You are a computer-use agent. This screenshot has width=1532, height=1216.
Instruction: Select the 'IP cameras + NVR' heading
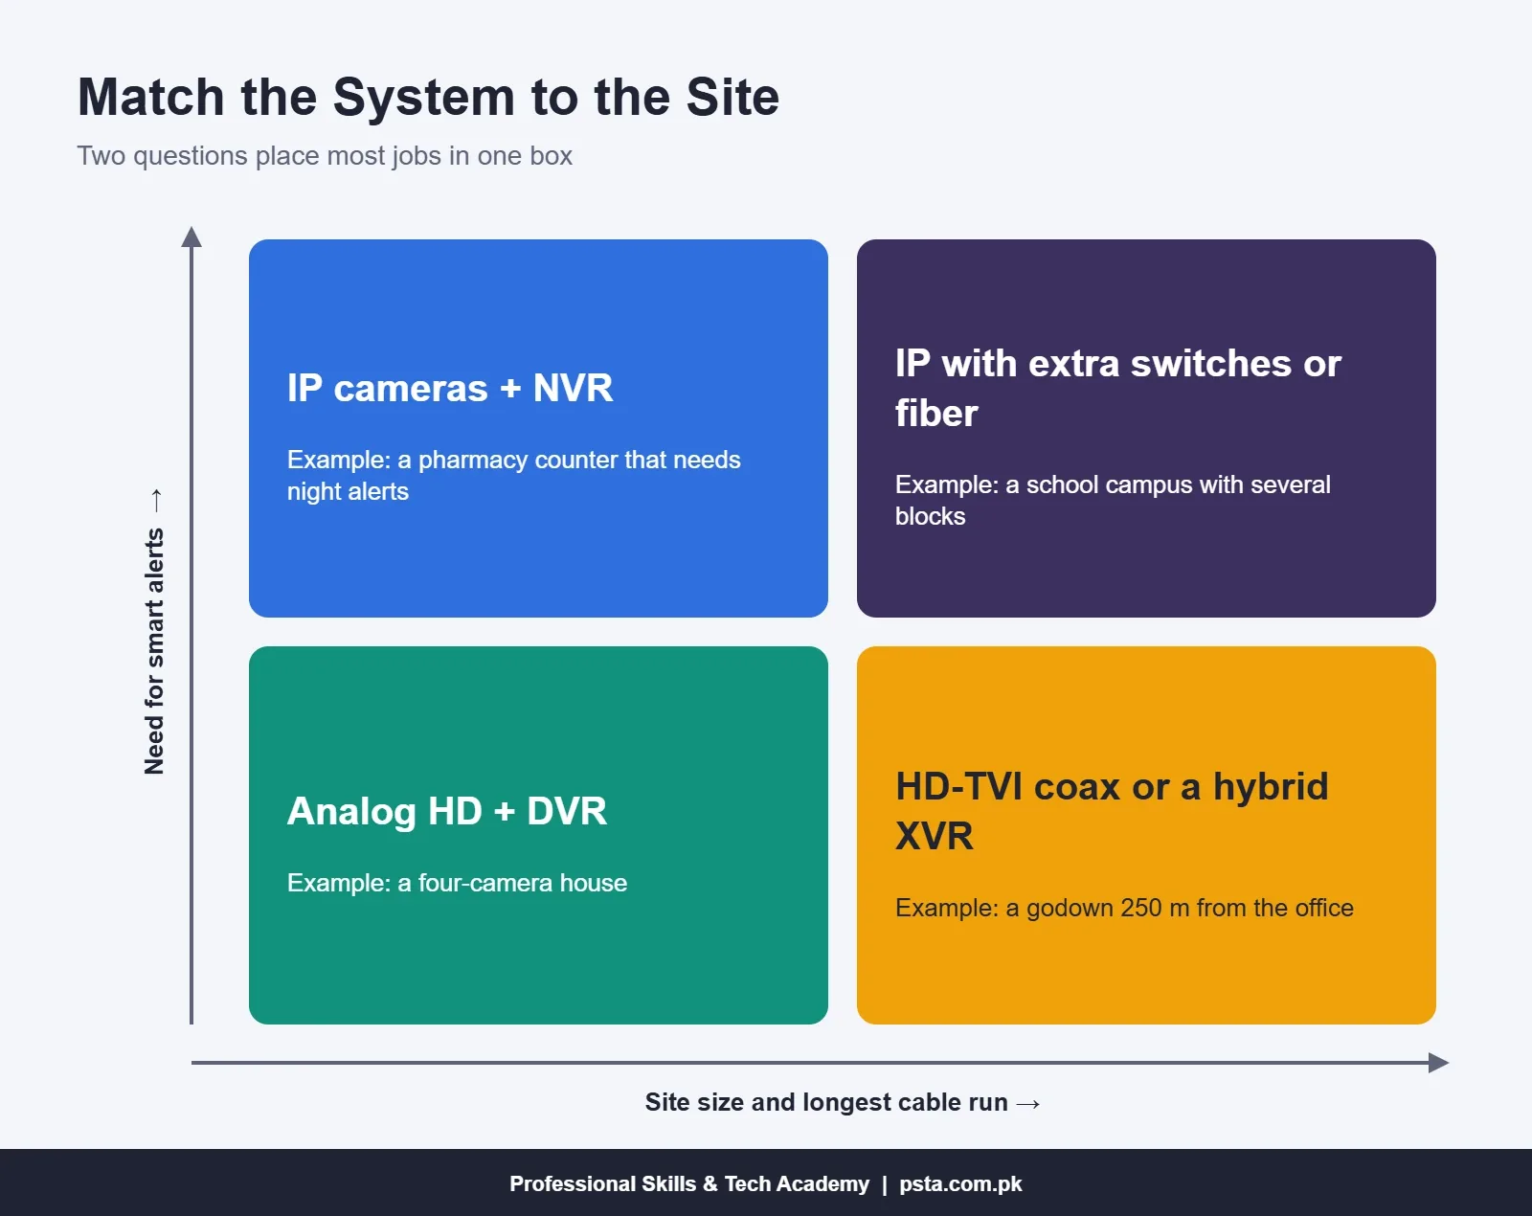coord(450,388)
